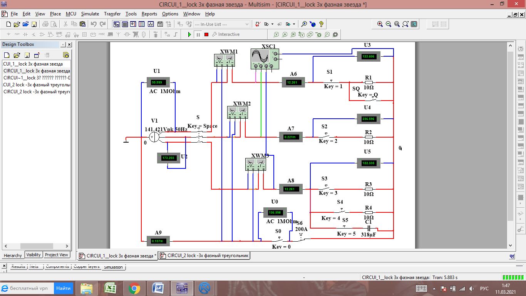
Task: Open the Simulate menu
Action: (90, 14)
